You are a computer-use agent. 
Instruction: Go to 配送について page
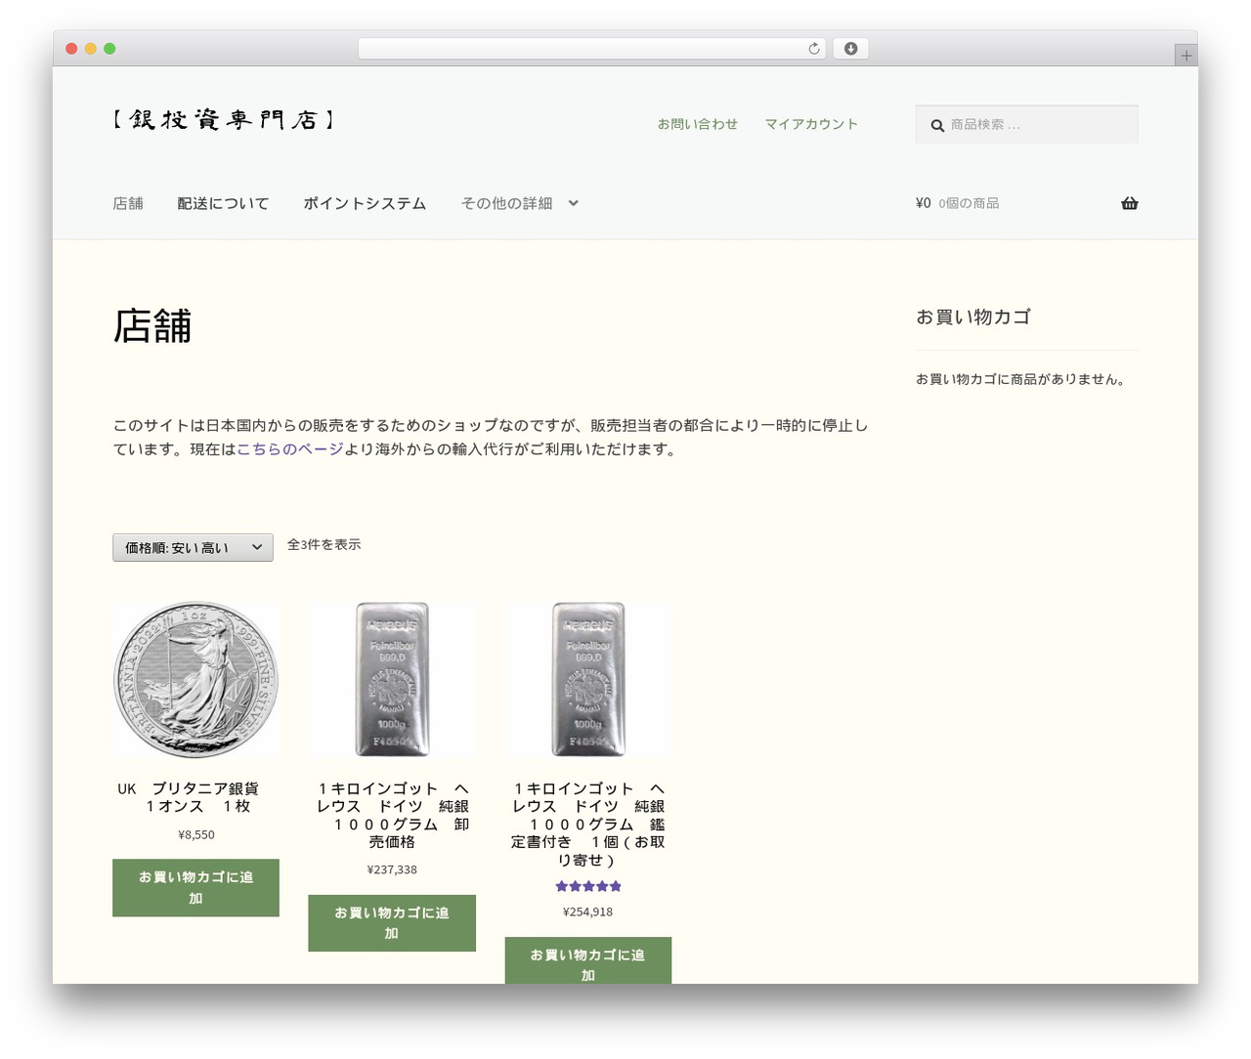(x=223, y=203)
